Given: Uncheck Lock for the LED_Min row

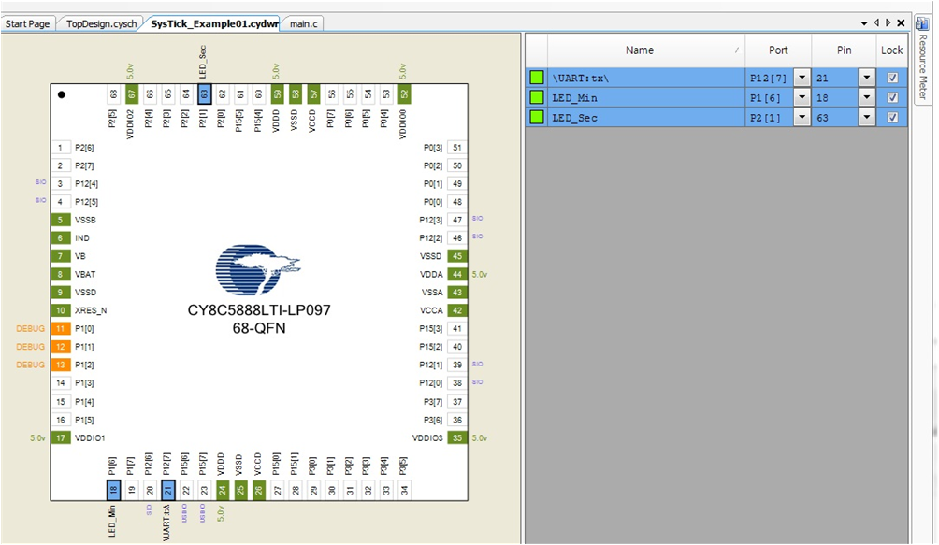Looking at the screenshot, I should tap(893, 97).
